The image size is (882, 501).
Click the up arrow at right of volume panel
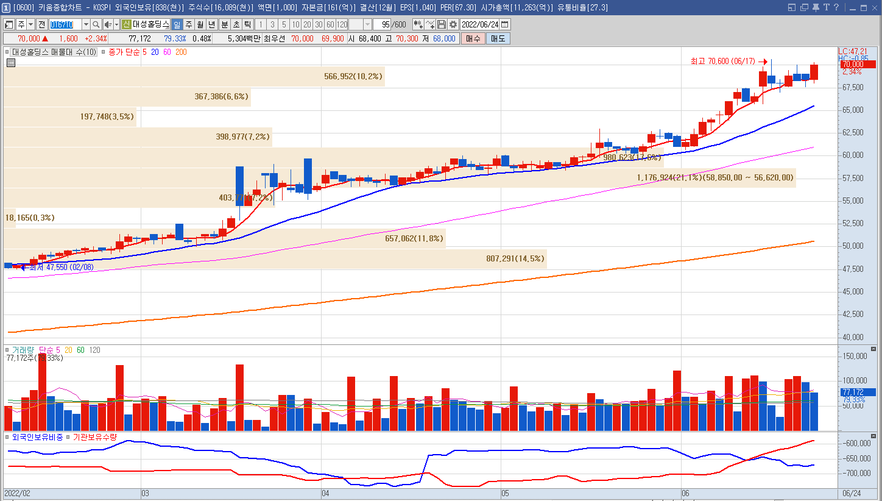pyautogui.click(x=873, y=349)
